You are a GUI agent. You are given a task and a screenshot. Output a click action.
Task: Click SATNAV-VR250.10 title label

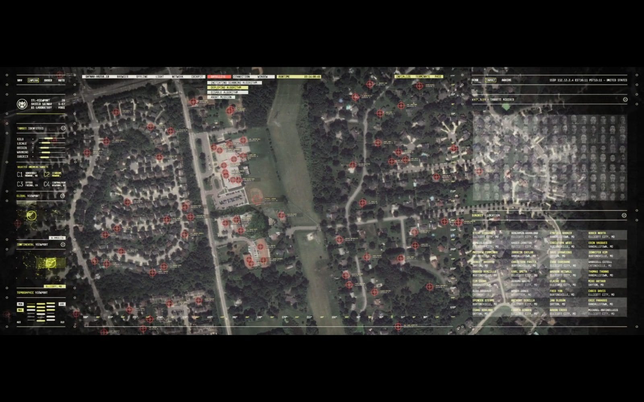[x=97, y=76]
